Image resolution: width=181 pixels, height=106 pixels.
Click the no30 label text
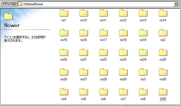[163, 79]
